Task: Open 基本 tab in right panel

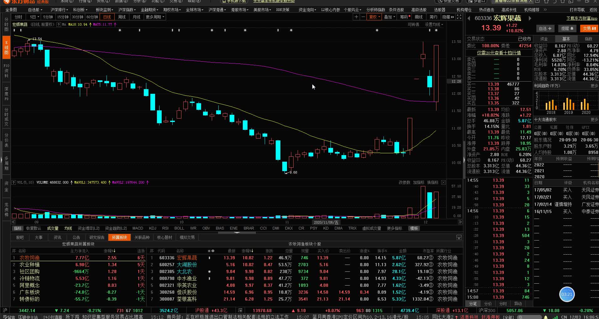Action: pos(566,39)
